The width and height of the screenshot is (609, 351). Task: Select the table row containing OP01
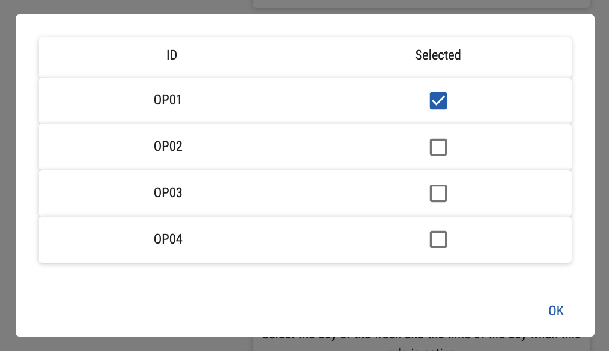pyautogui.click(x=301, y=101)
